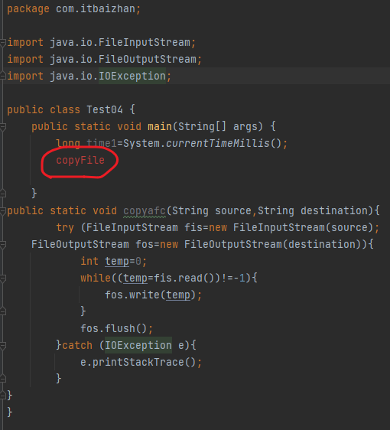
Task: Collapse the copyafc method fold marker
Action: (2, 211)
